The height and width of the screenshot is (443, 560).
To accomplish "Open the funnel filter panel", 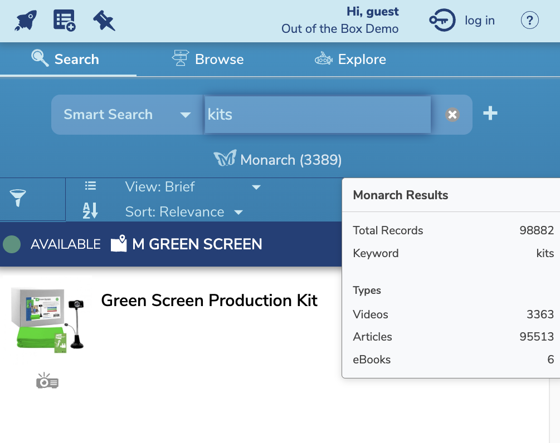I will click(18, 198).
